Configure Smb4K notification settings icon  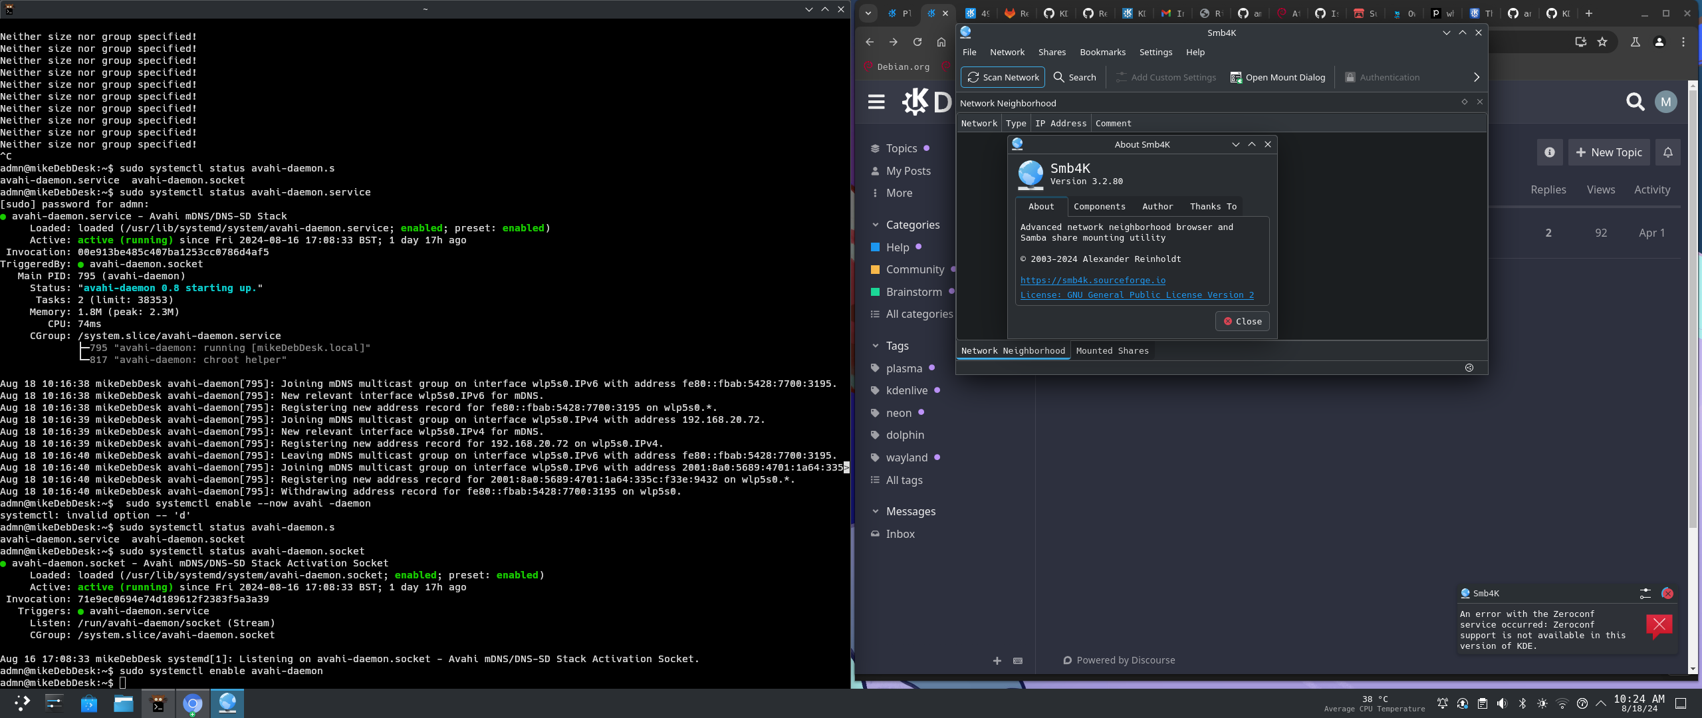point(1645,593)
